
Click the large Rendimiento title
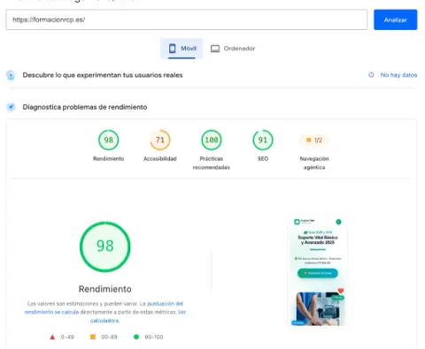pyautogui.click(x=105, y=289)
